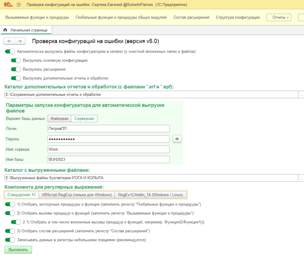Click into the Имя сервера field
Screen dimensions: 304x259
(x=109, y=149)
